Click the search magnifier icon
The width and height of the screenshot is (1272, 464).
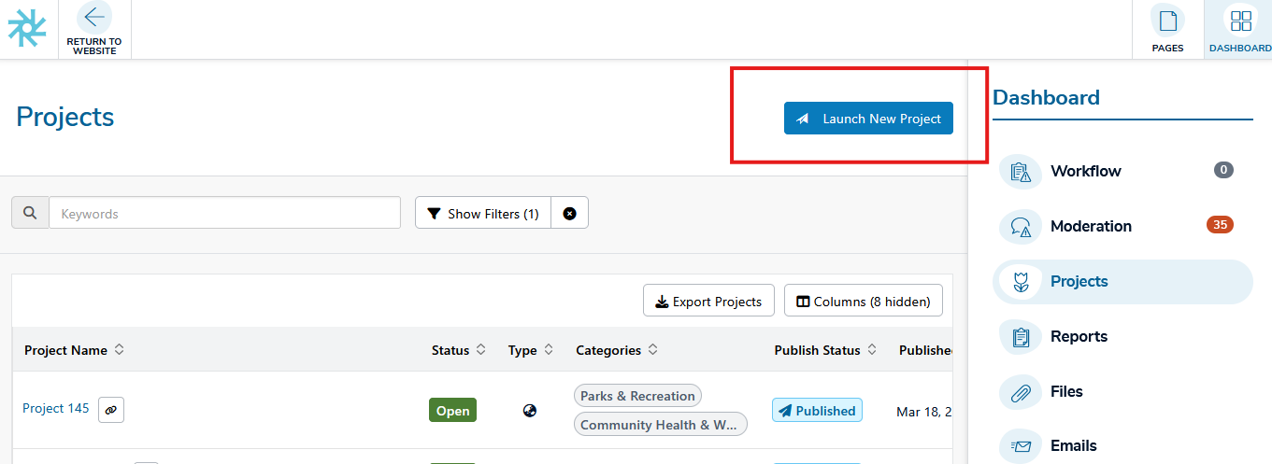(30, 213)
